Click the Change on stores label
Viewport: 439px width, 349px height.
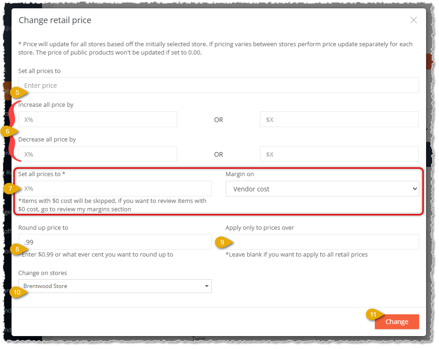tap(42, 273)
